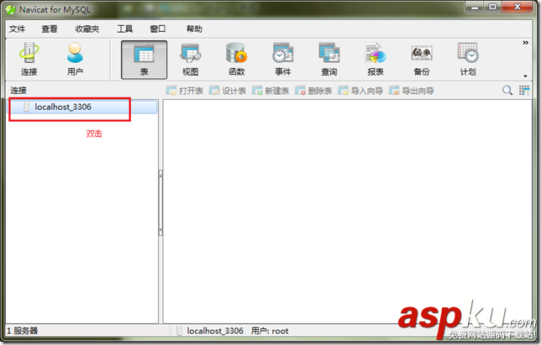Switch to 视图 (View) objects
This screenshot has height=345, width=541.
click(190, 60)
